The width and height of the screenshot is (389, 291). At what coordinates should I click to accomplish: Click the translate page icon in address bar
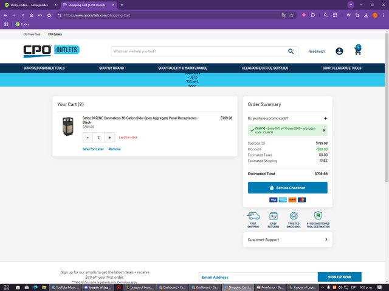[284, 15]
